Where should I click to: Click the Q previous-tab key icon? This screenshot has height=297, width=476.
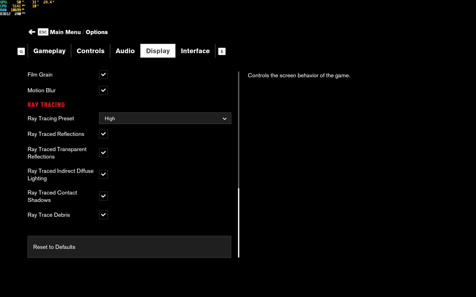pos(21,51)
